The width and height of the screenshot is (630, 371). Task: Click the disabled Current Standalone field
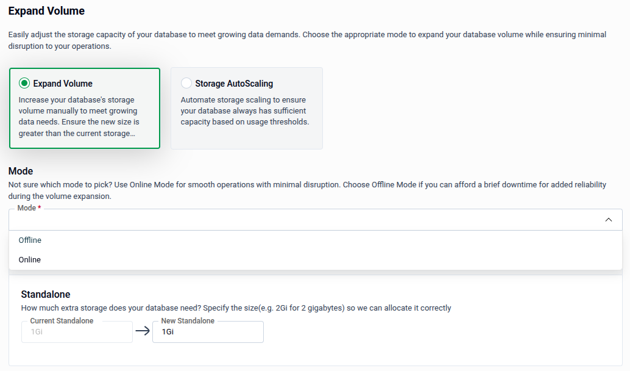click(x=77, y=331)
